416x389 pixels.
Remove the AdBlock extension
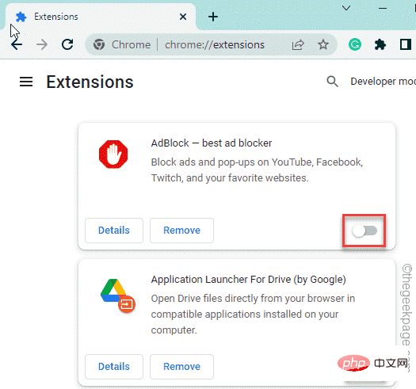point(181,231)
